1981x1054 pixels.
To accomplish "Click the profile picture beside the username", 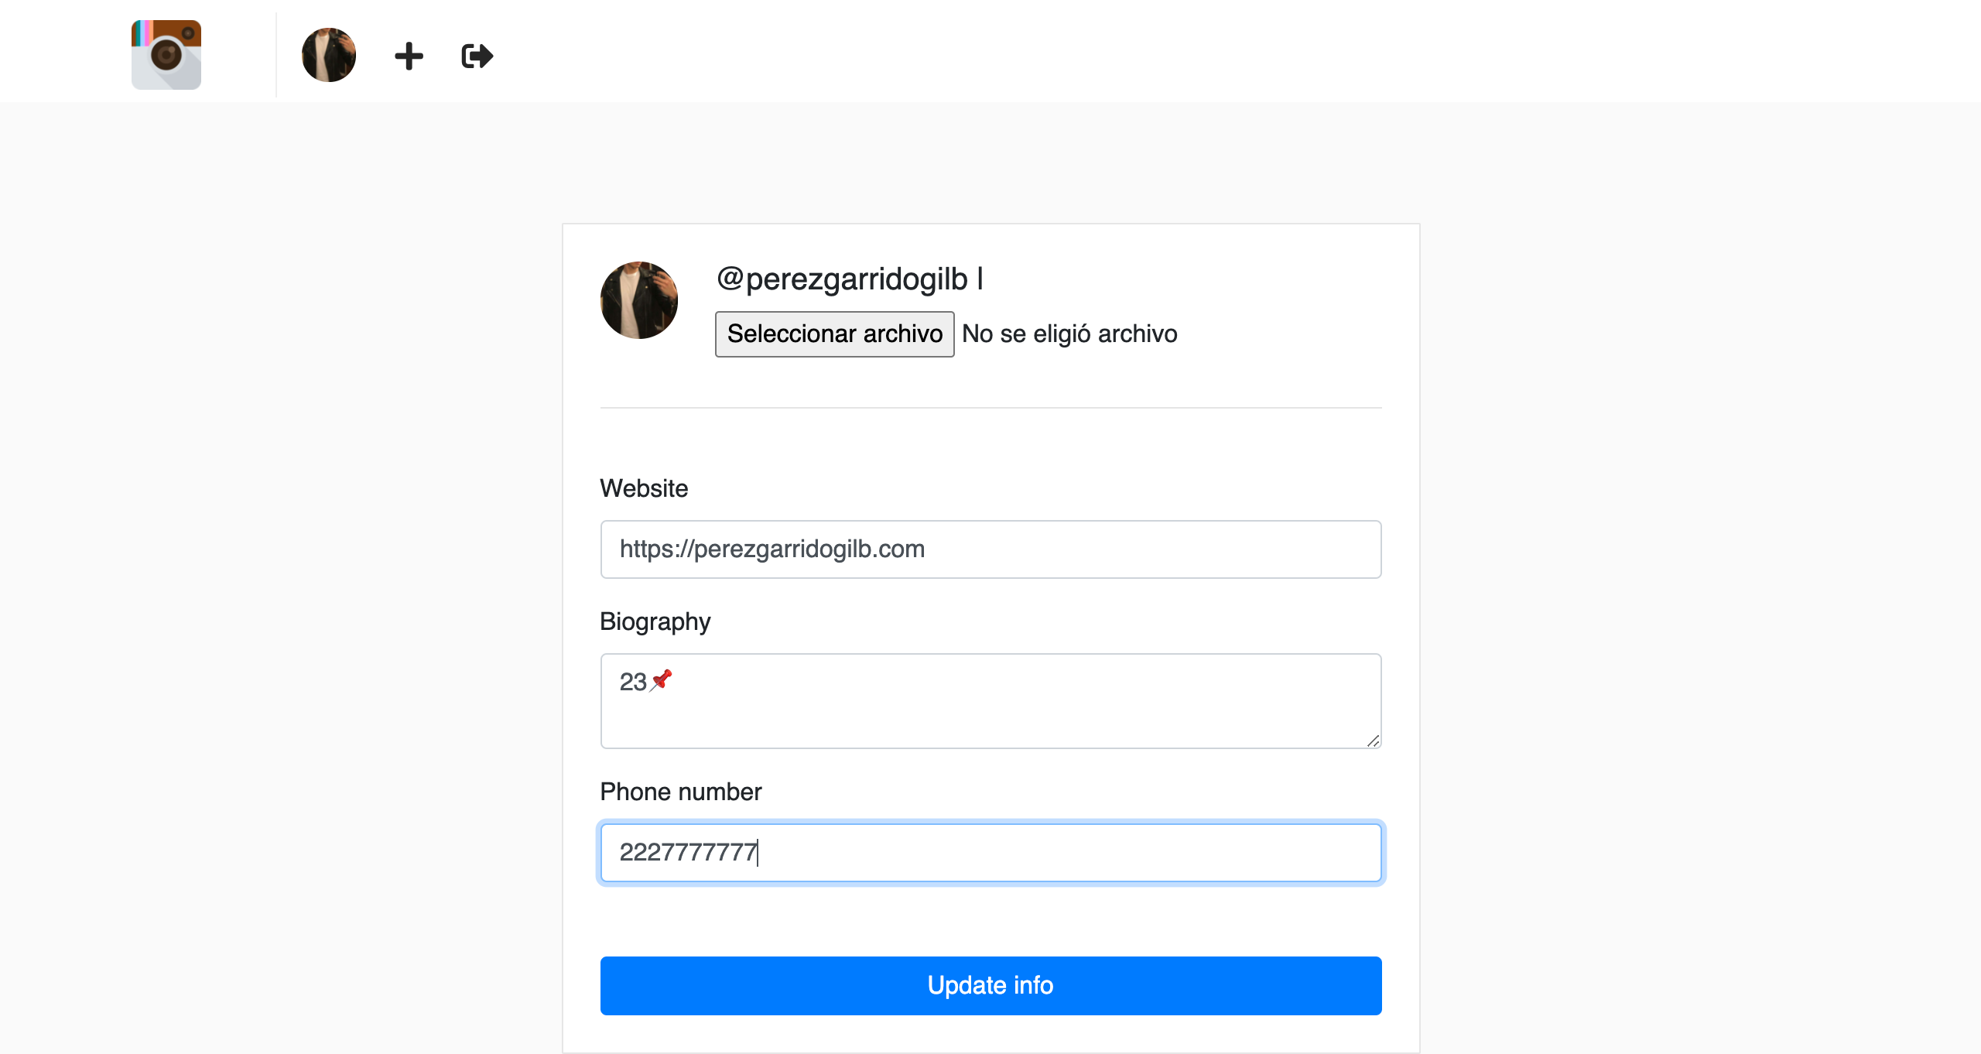I will (638, 300).
